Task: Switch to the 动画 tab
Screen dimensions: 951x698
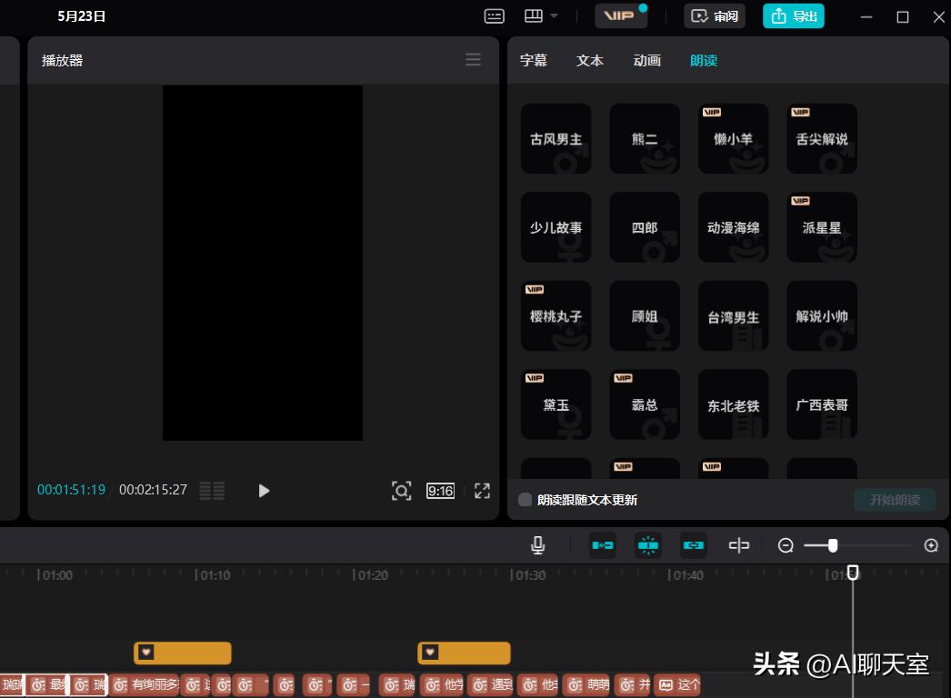Action: click(646, 60)
